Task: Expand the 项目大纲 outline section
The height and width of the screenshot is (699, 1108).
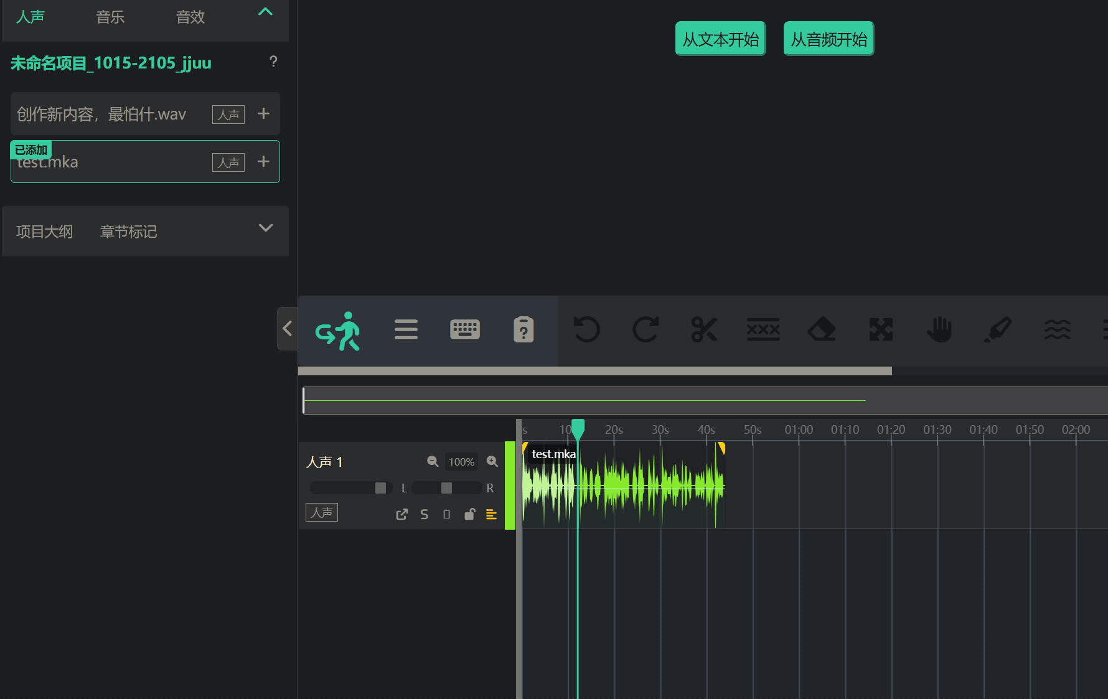Action: pos(266,228)
